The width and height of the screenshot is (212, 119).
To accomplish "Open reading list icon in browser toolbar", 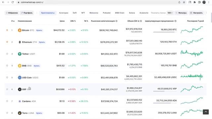I will click(x=190, y=2).
